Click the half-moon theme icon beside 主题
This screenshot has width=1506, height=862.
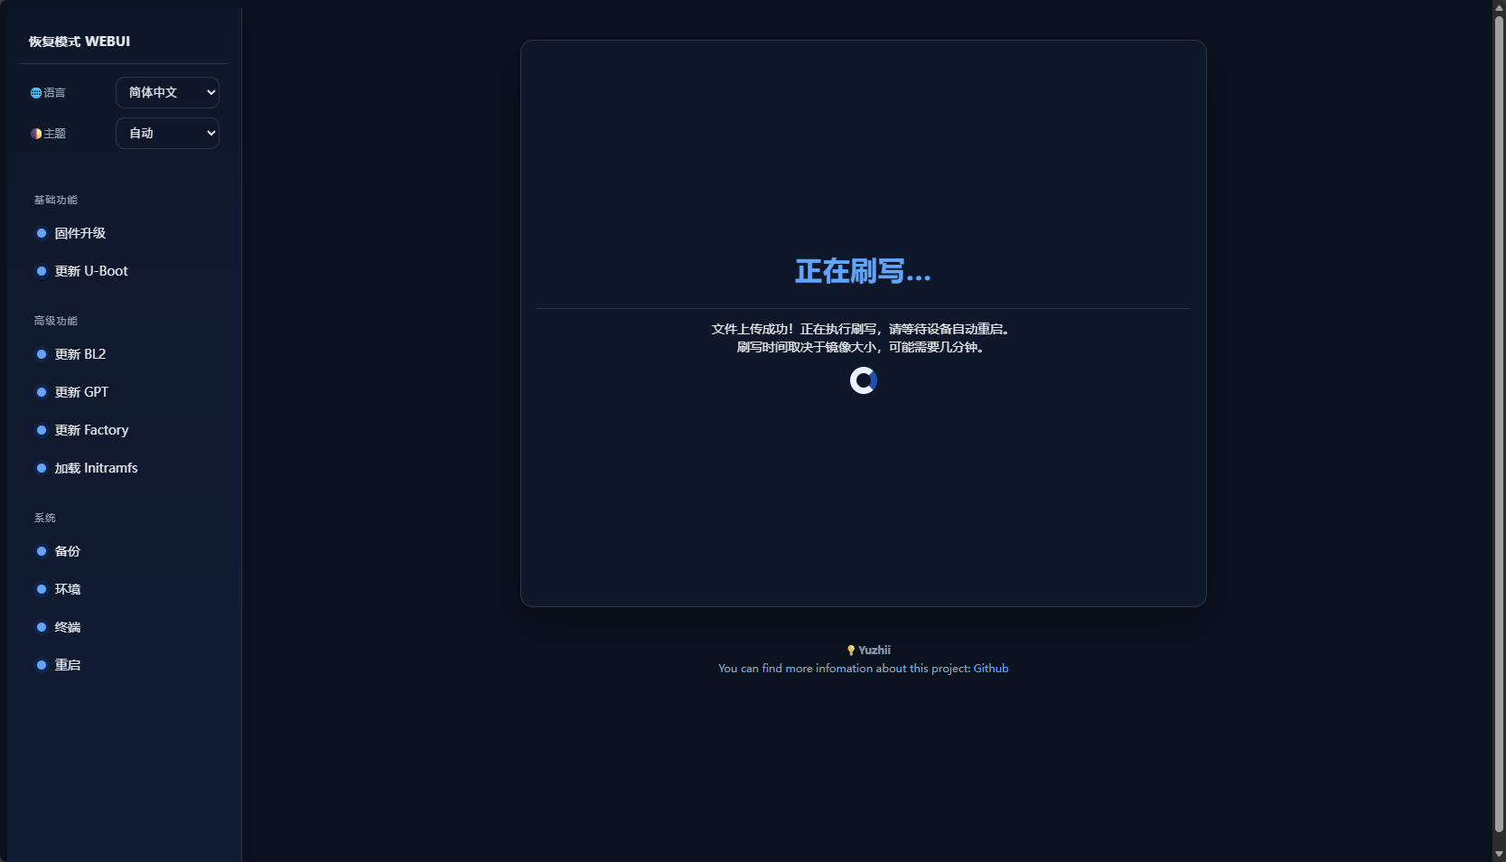(36, 134)
